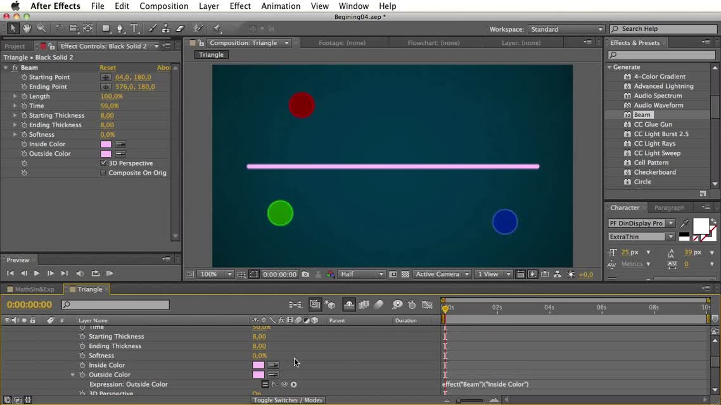
Task: Select the Horizontal Type tool
Action: coord(134,28)
